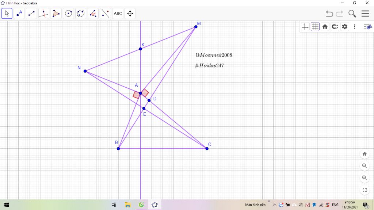Select the ABC Text tool
Screen dimensions: 374x210
[x=118, y=14]
